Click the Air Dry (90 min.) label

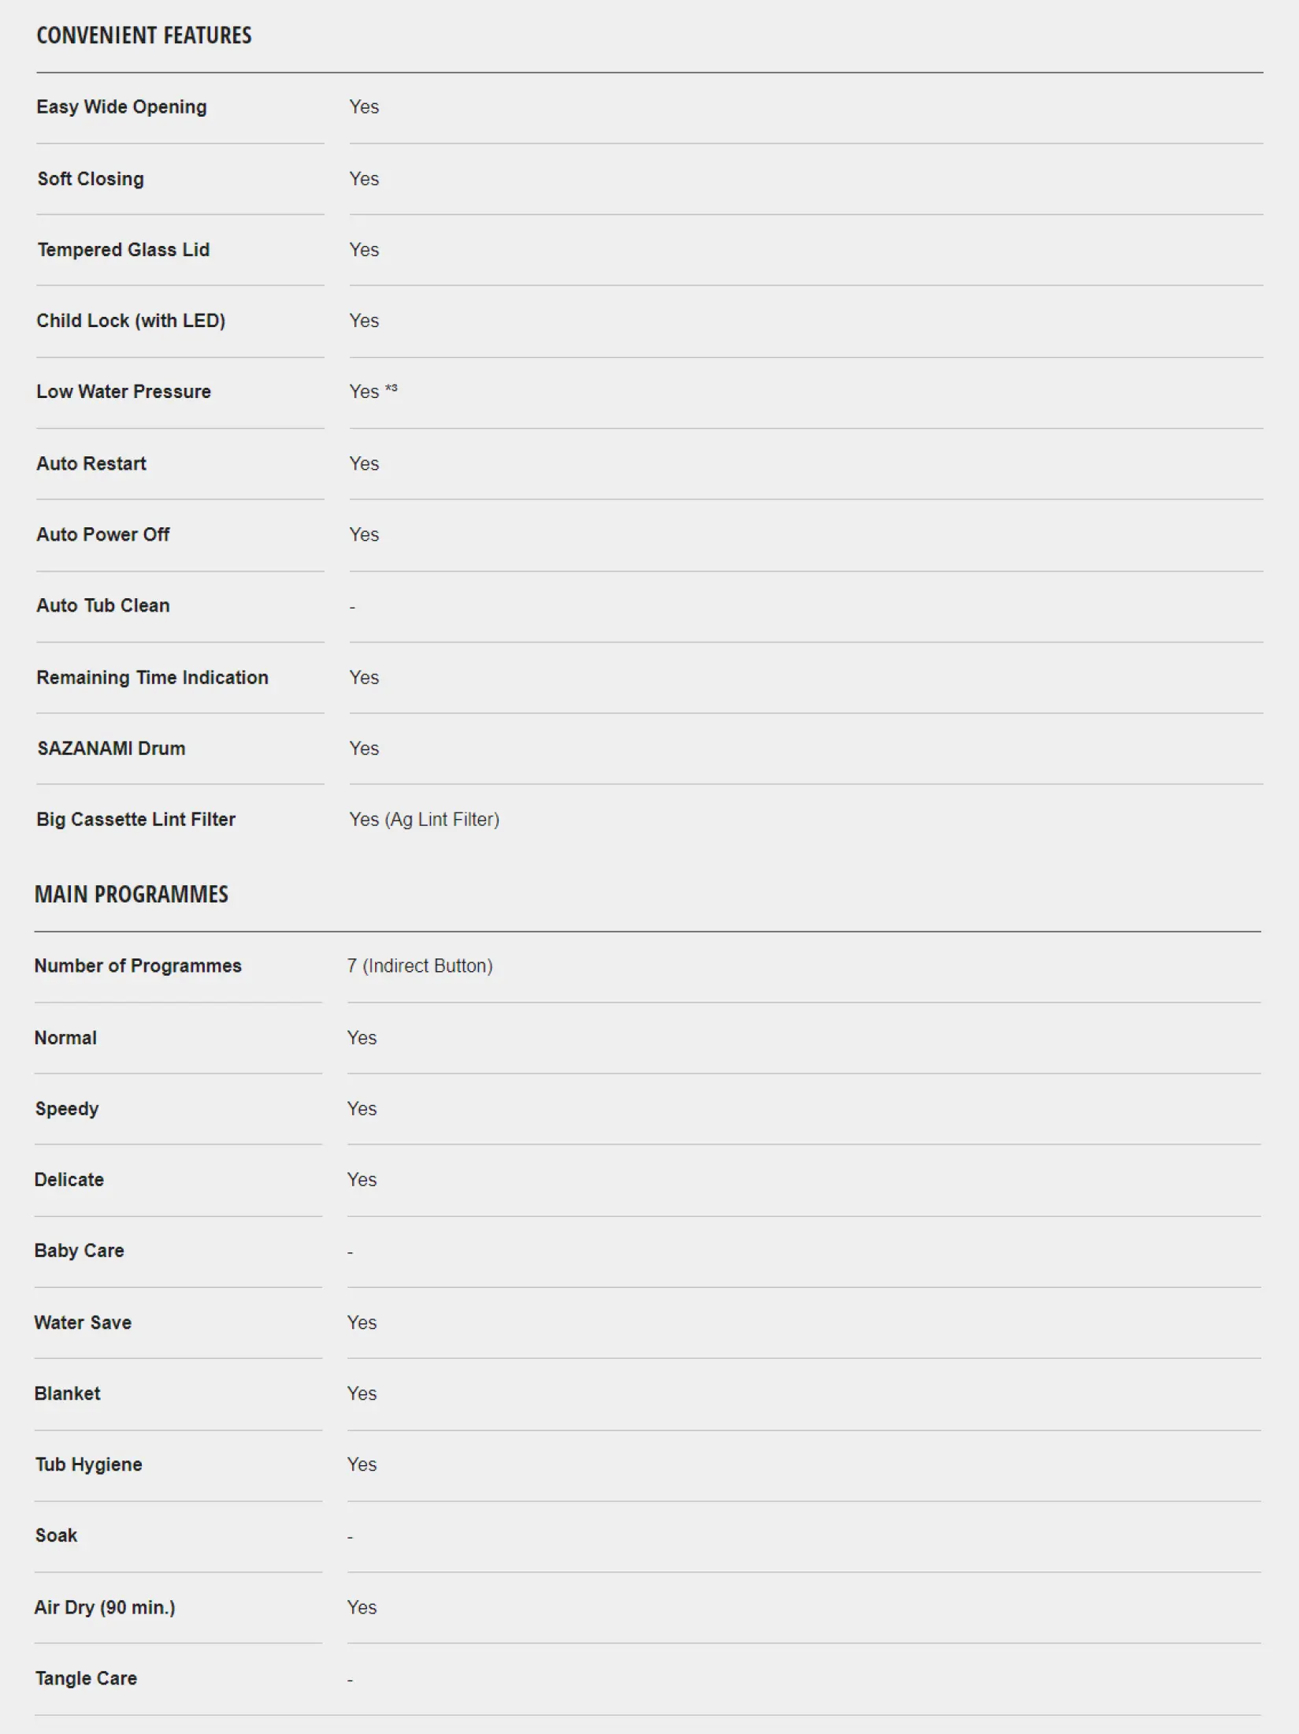click(x=105, y=1607)
